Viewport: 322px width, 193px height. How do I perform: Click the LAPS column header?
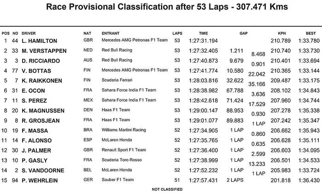177,34
